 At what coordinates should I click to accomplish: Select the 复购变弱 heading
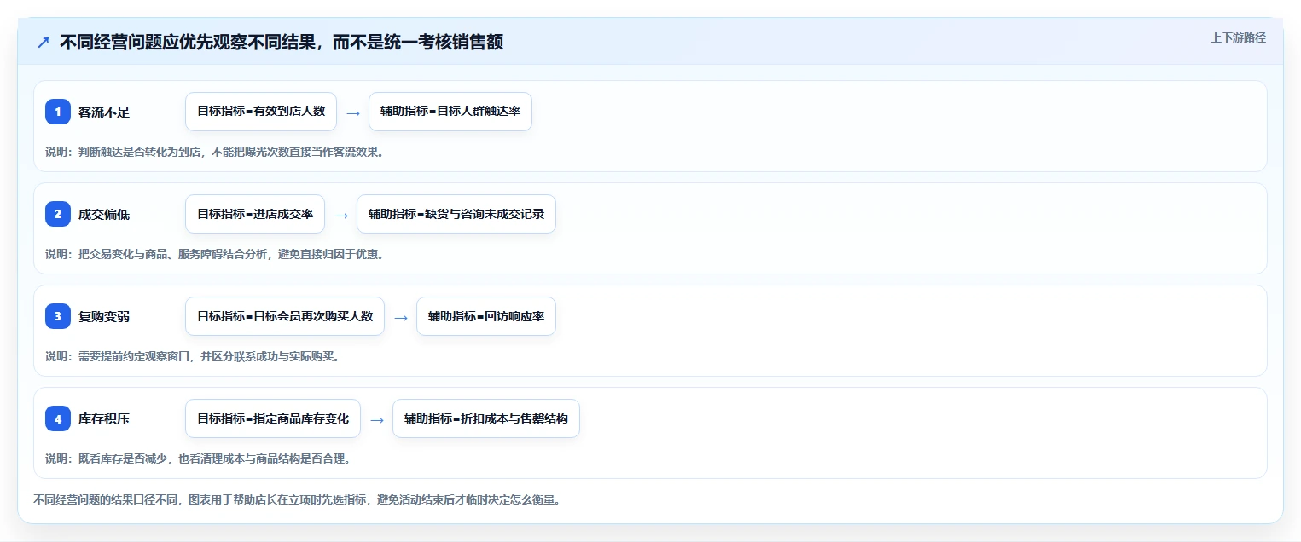point(104,316)
